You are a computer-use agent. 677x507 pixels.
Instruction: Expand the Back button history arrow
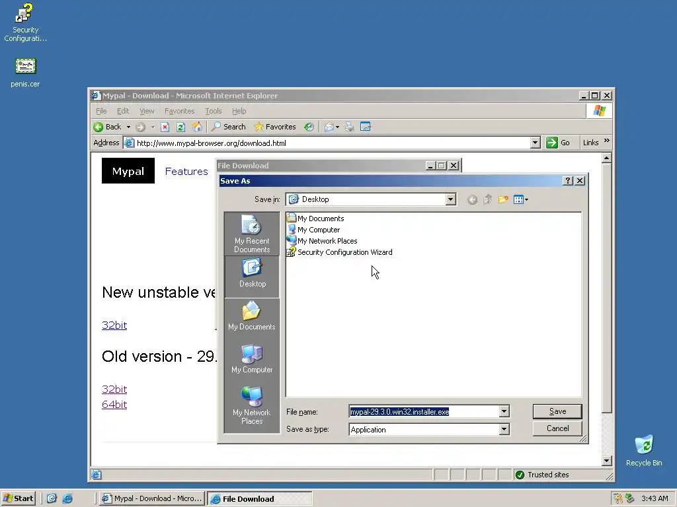click(128, 127)
